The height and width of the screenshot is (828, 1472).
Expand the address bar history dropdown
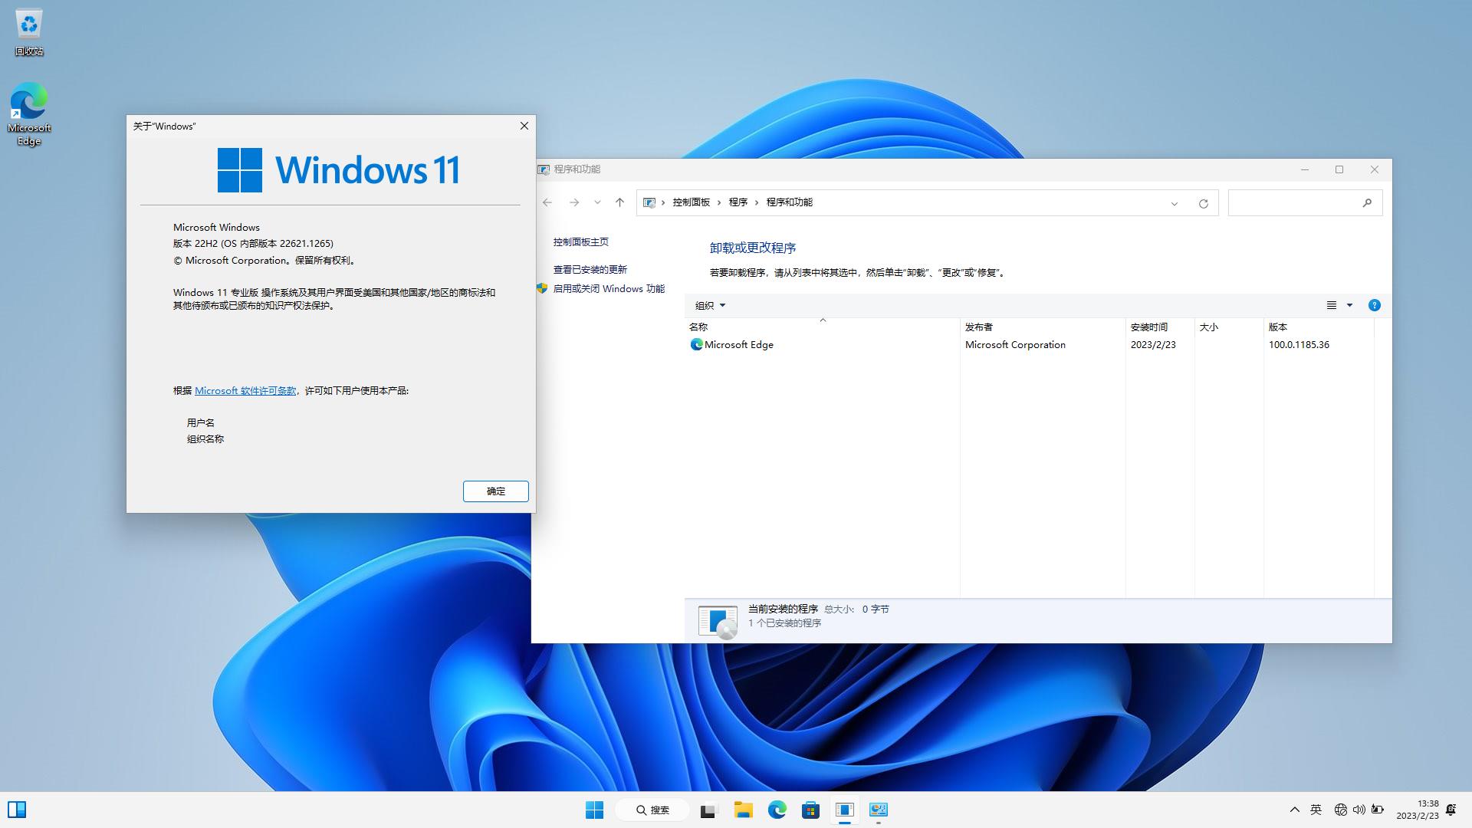1175,203
